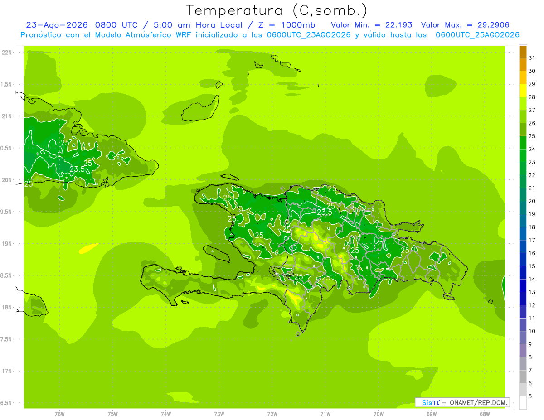Click the SisPI ONAMET/REP.DOM. credit box
The image size is (544, 420).
pyautogui.click(x=462, y=402)
